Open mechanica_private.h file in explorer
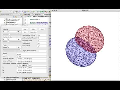120x90 pixels. (12, 24)
